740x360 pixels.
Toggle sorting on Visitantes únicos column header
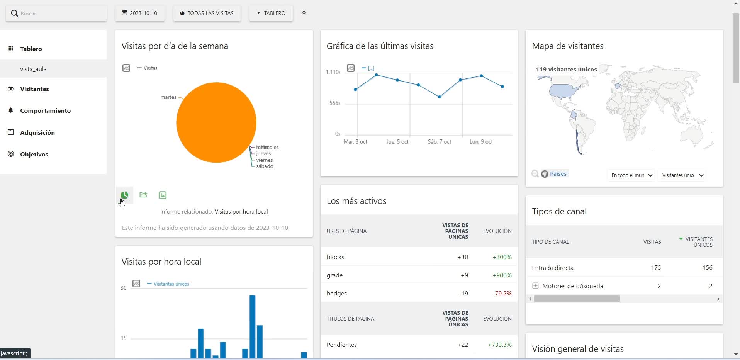698,242
